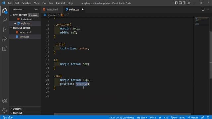Change Tab Size: 4 indentation setting

tap(142, 118)
